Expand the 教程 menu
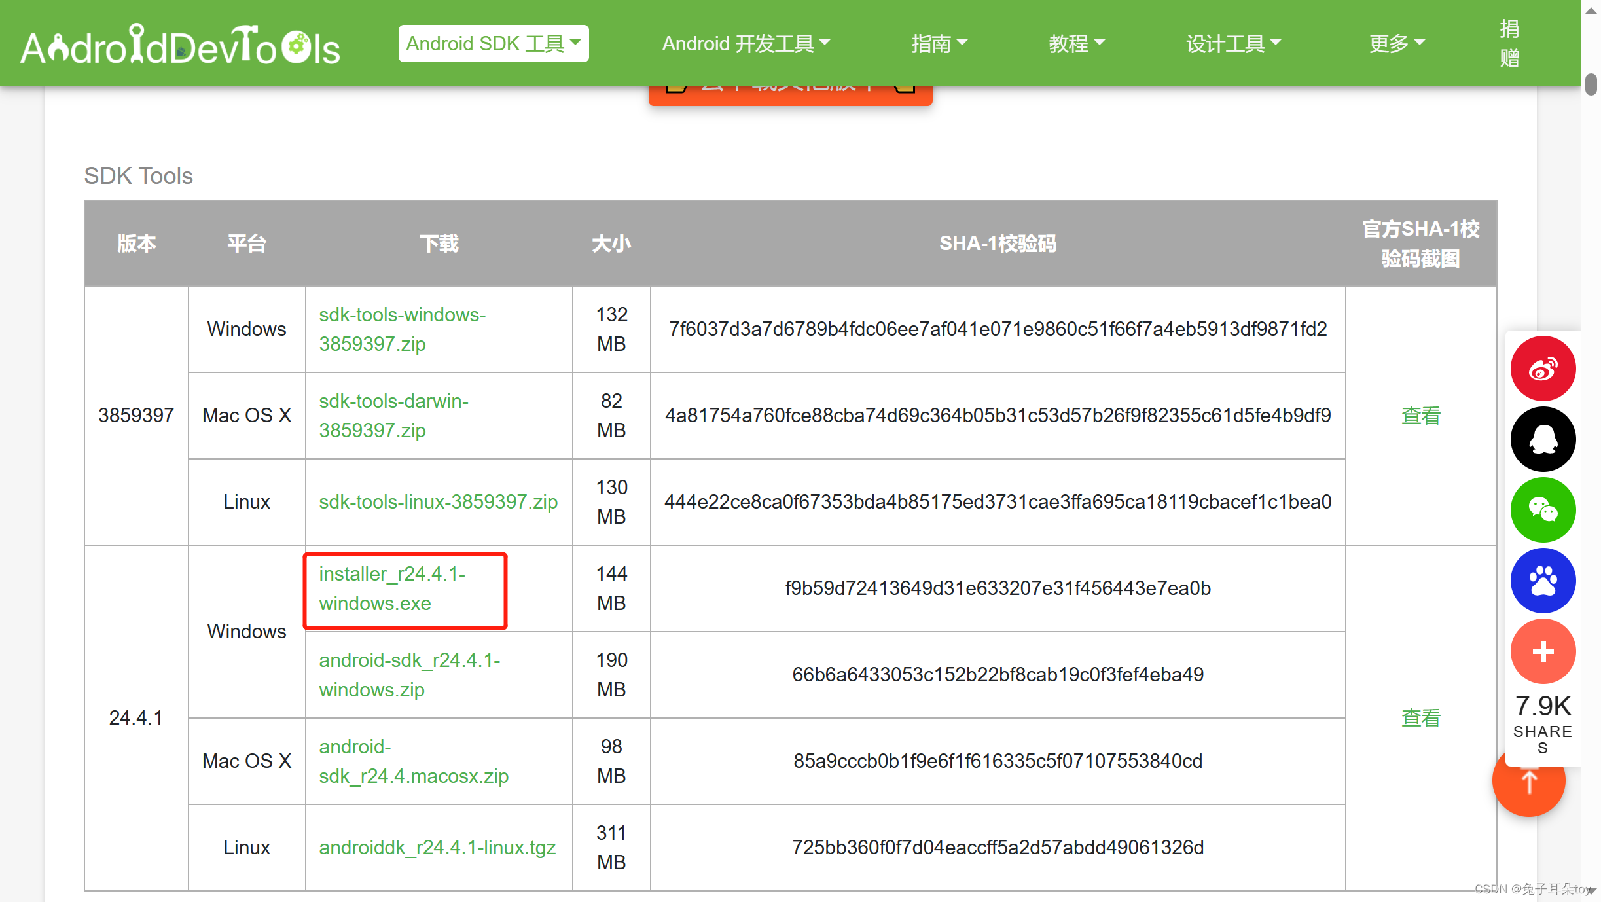Image resolution: width=1601 pixels, height=902 pixels. click(1076, 44)
